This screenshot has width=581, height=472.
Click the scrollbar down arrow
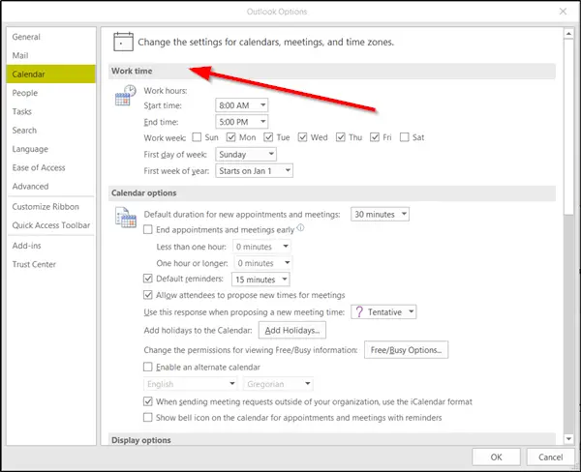(x=568, y=439)
